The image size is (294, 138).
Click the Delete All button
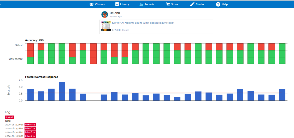point(9,117)
